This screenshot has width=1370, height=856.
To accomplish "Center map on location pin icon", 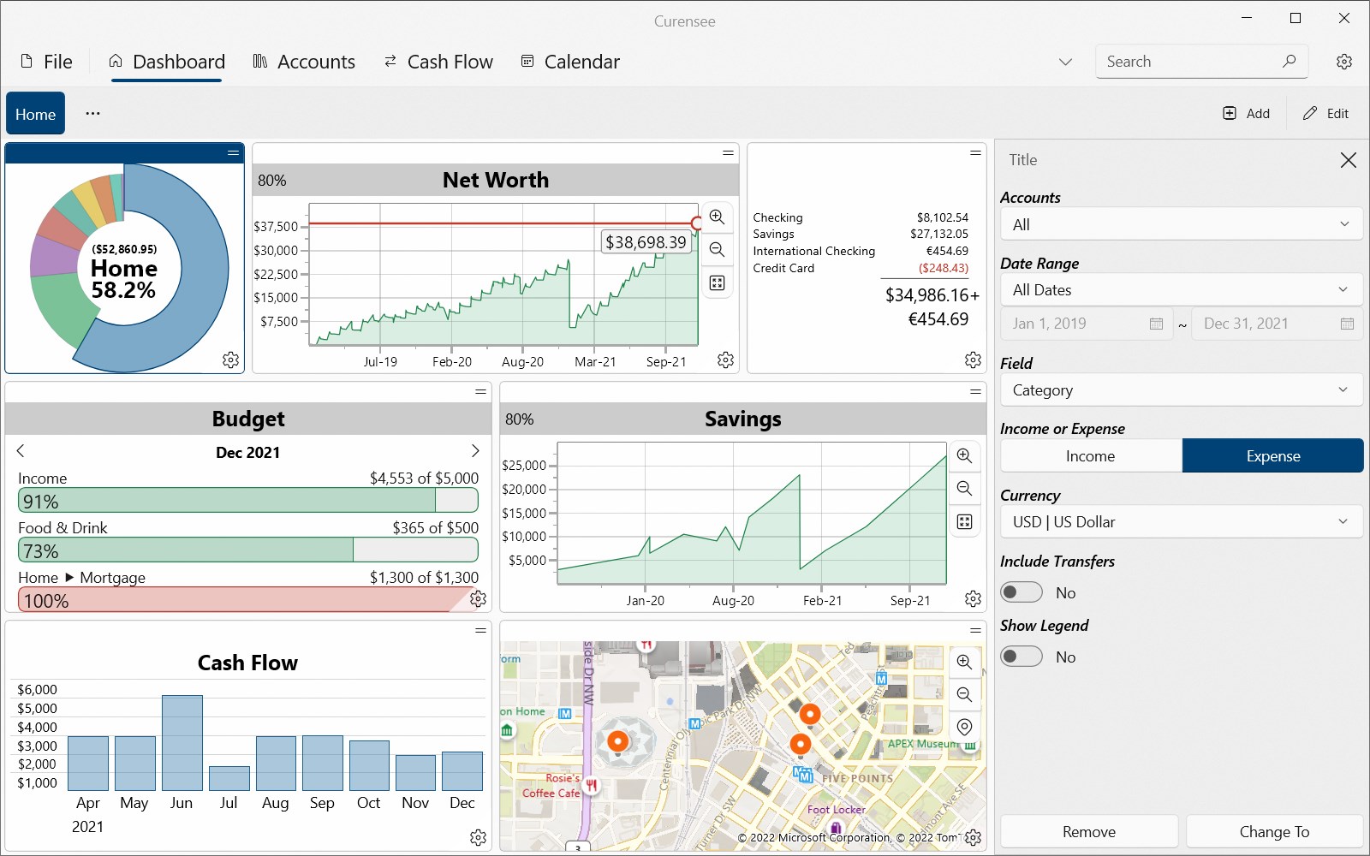I will pos(964,727).
